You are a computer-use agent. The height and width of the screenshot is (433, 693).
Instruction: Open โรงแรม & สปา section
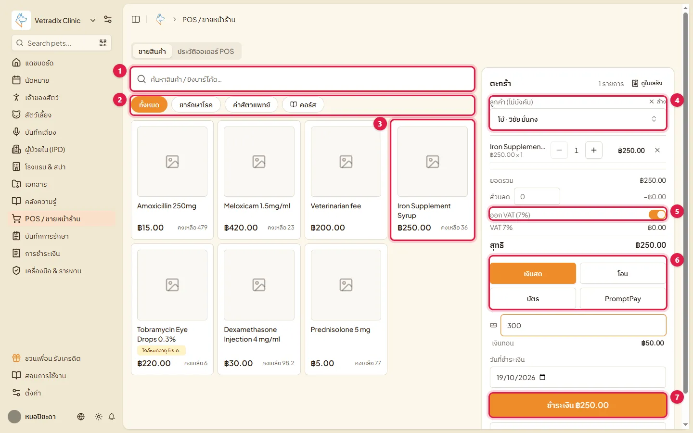click(63, 167)
